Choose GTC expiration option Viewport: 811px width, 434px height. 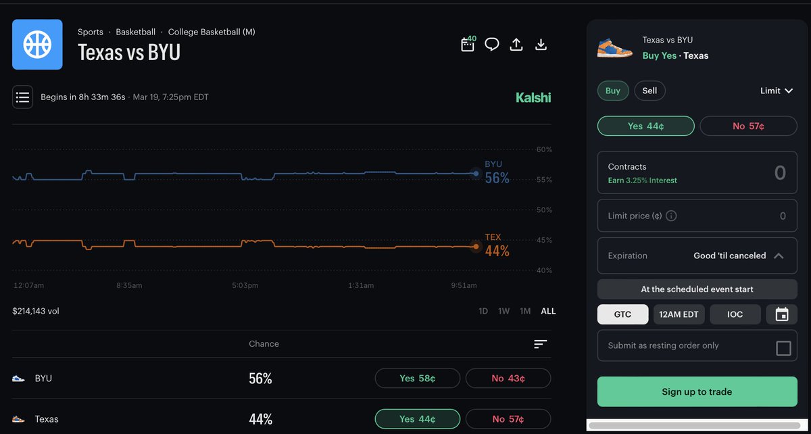tap(622, 314)
